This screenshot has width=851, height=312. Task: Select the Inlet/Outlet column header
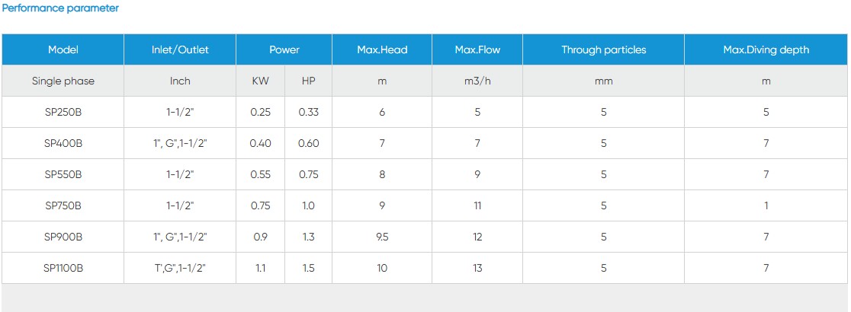click(x=180, y=50)
